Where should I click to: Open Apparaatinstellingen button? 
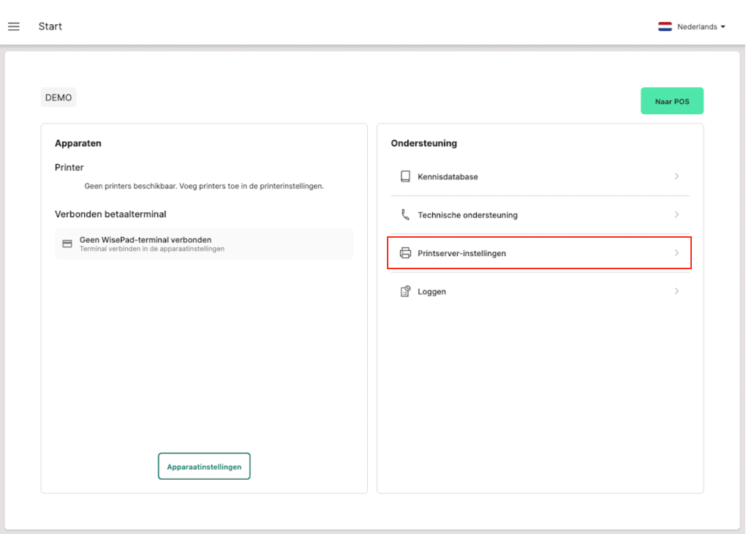click(x=204, y=467)
